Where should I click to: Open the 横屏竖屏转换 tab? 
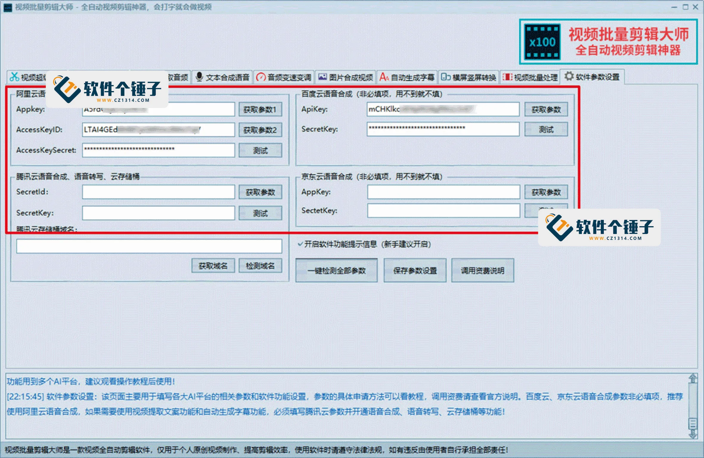[x=469, y=77]
